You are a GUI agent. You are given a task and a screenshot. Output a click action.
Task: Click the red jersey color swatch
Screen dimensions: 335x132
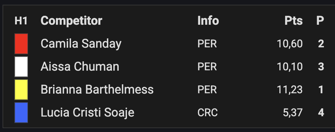coord(21,44)
